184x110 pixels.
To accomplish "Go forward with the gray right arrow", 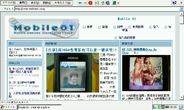I will pyautogui.click(x=85, y=3).
